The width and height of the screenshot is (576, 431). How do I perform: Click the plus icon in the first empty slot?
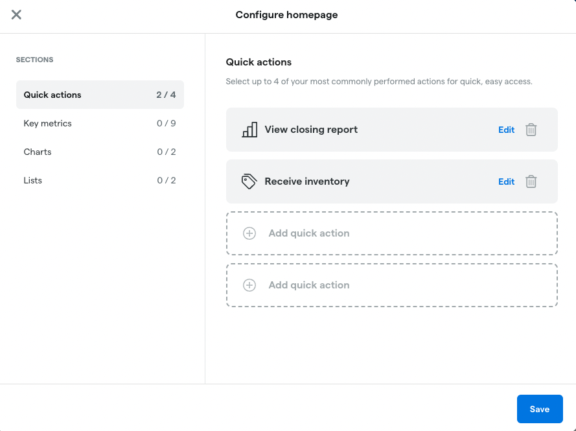point(249,233)
